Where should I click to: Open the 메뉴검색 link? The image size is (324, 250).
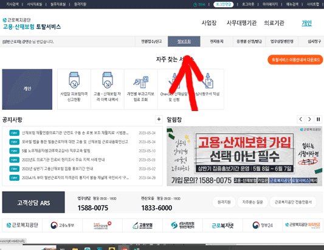tap(292, 4)
